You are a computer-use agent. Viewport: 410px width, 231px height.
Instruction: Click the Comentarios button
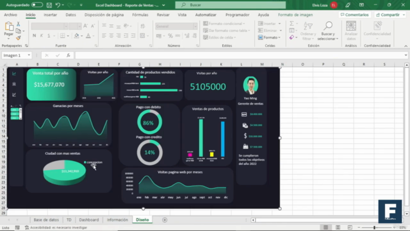coord(354,15)
